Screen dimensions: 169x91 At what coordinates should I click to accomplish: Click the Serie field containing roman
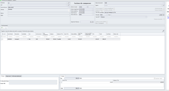(83, 7)
